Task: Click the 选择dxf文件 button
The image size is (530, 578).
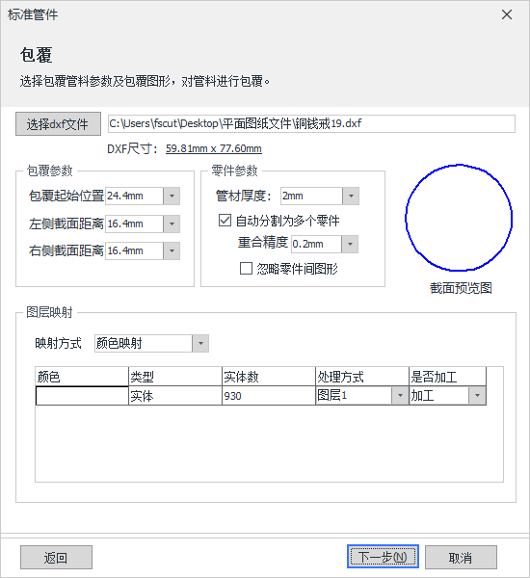Action: click(58, 124)
